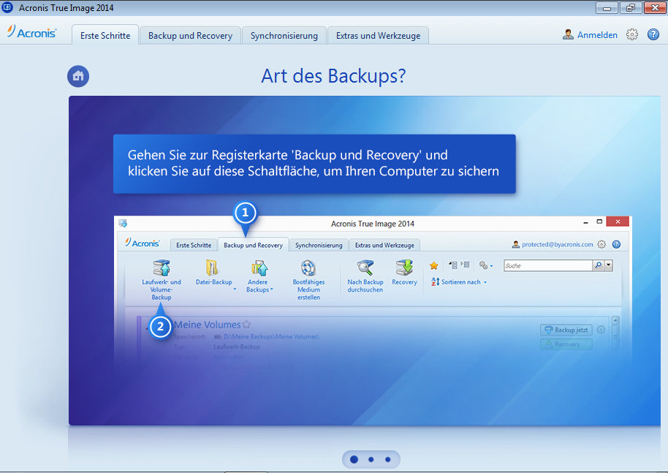Select the first slide indicator dot
This screenshot has height=473, width=668.
coord(354,459)
